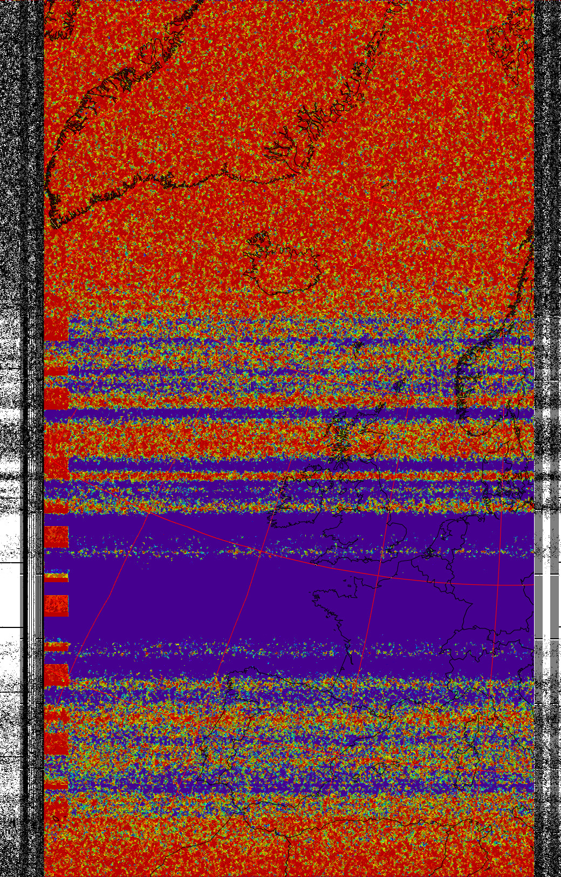Image resolution: width=561 pixels, height=877 pixels.
Task: Click the yellow striped telemetry block
Action: point(56,576)
